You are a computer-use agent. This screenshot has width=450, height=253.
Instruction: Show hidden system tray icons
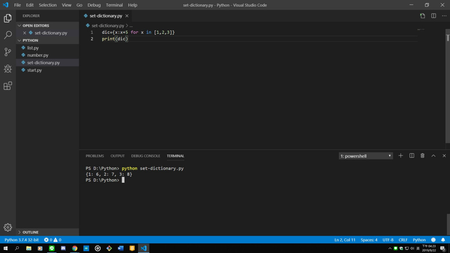click(390, 249)
